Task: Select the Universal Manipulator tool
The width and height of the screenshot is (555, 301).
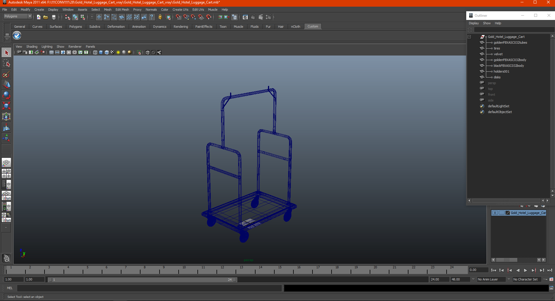Action: click(x=6, y=117)
